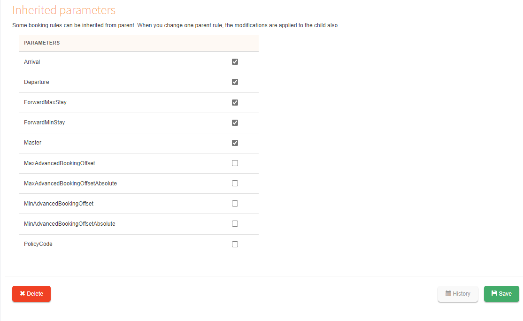
Task: Disable ForwardMaxStay inheritance checkbox
Action: pos(235,102)
